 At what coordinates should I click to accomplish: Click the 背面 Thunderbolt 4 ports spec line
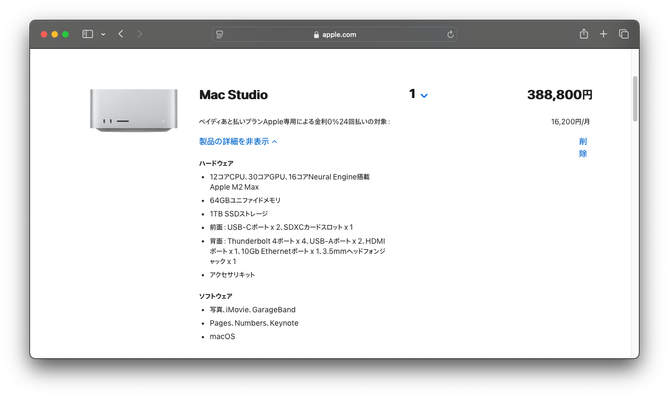[x=298, y=251]
